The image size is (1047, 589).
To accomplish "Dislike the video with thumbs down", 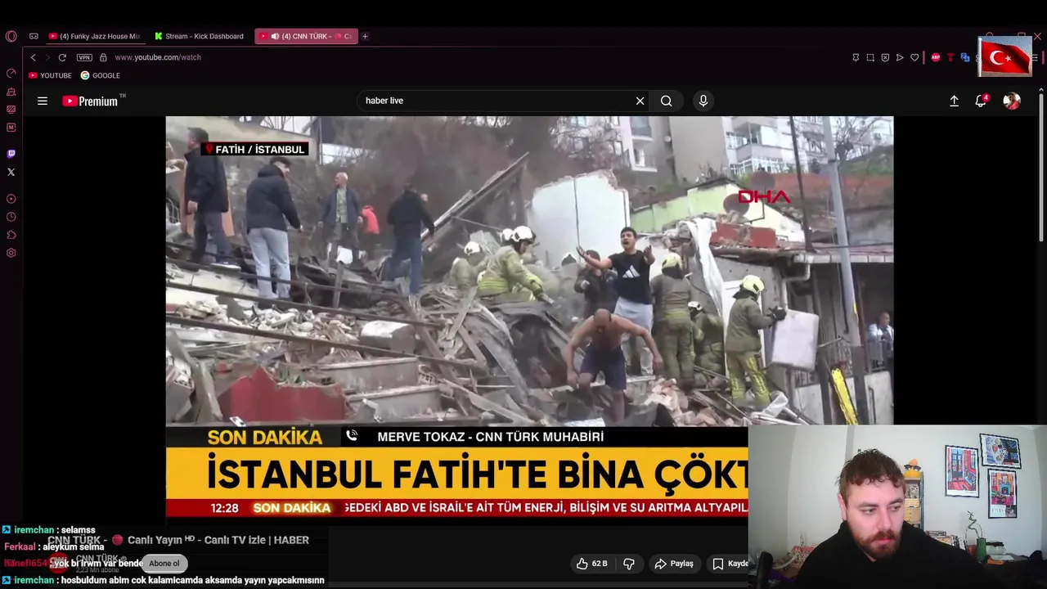I will [629, 564].
